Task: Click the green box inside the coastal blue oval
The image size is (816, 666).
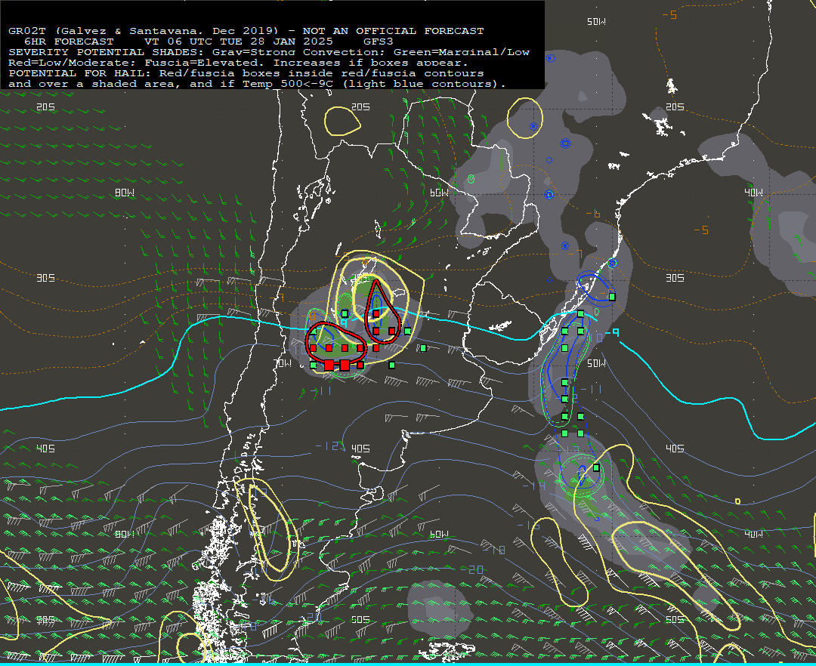Action: tap(612, 297)
